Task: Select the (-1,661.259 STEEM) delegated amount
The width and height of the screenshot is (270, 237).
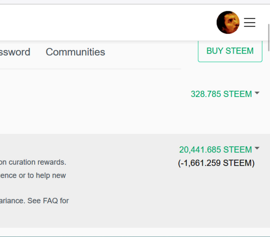Action: point(216,163)
